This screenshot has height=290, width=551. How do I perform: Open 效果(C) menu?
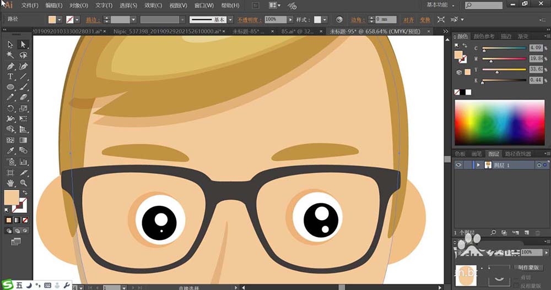[153, 6]
